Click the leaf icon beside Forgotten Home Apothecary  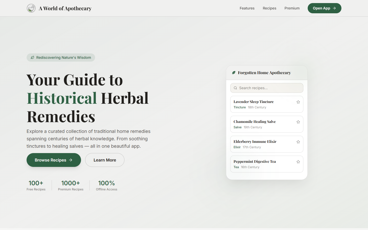pos(234,73)
